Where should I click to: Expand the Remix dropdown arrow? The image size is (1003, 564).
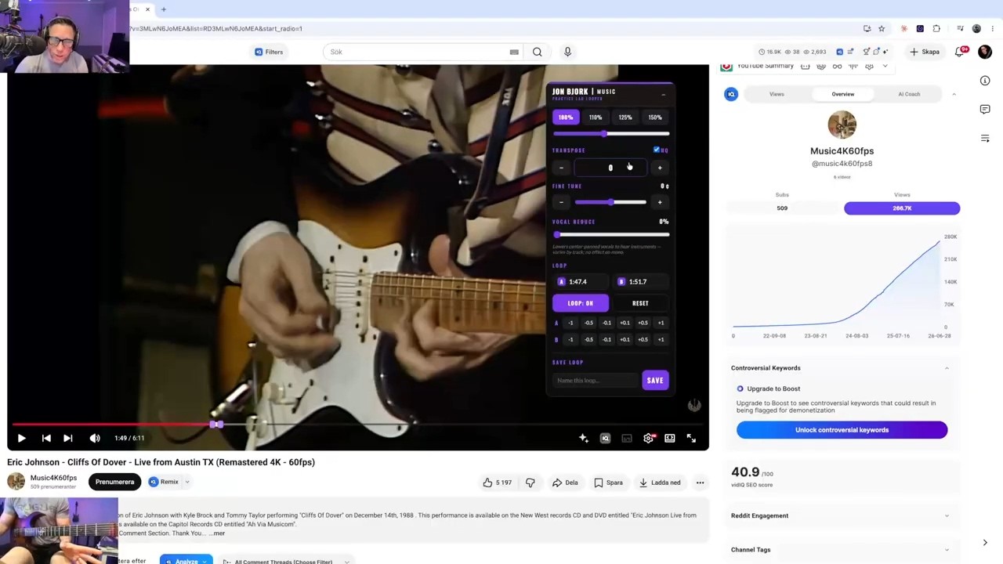tap(186, 482)
